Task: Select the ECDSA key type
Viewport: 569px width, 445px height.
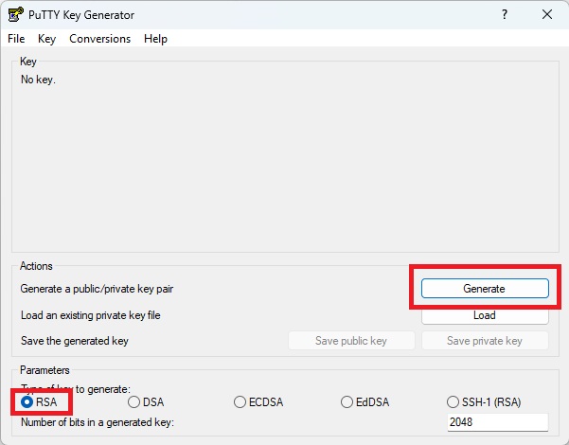Action: (258, 402)
